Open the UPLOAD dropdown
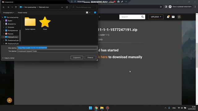The image size is (198, 111). (156, 17)
